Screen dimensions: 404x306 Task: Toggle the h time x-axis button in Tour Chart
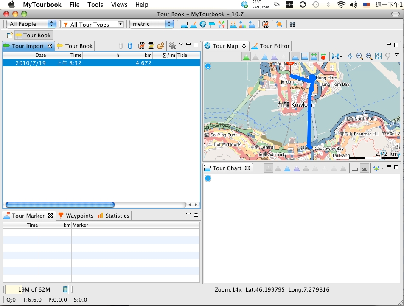(x=355, y=168)
